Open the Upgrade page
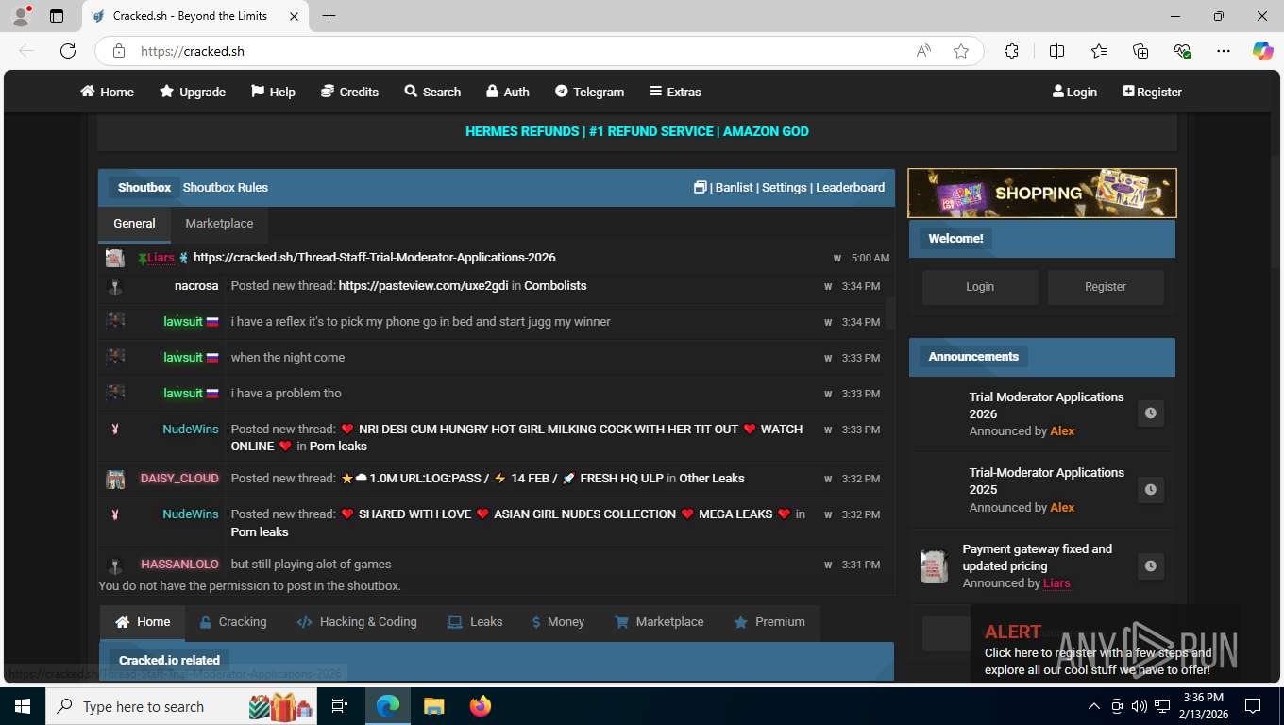Viewport: 1284px width, 725px height. [193, 92]
